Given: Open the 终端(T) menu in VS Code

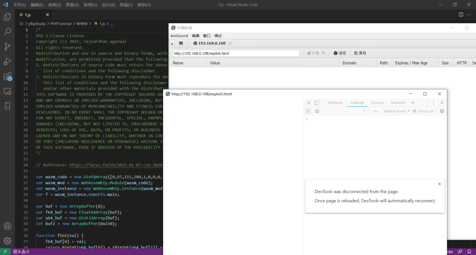Looking at the screenshot, I should (126, 5).
